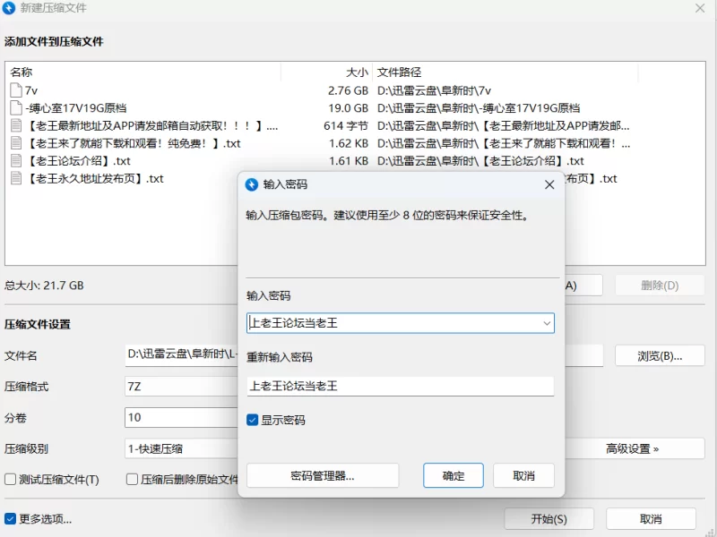Close the 输入密码 dialog

(549, 184)
